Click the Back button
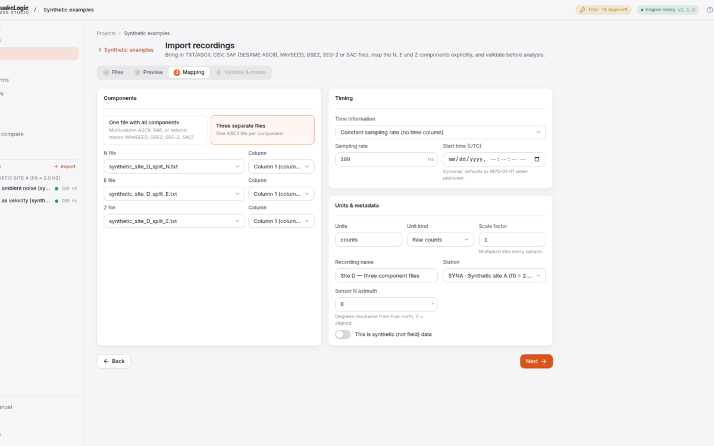Viewport: 714px width, 446px height. (x=114, y=362)
